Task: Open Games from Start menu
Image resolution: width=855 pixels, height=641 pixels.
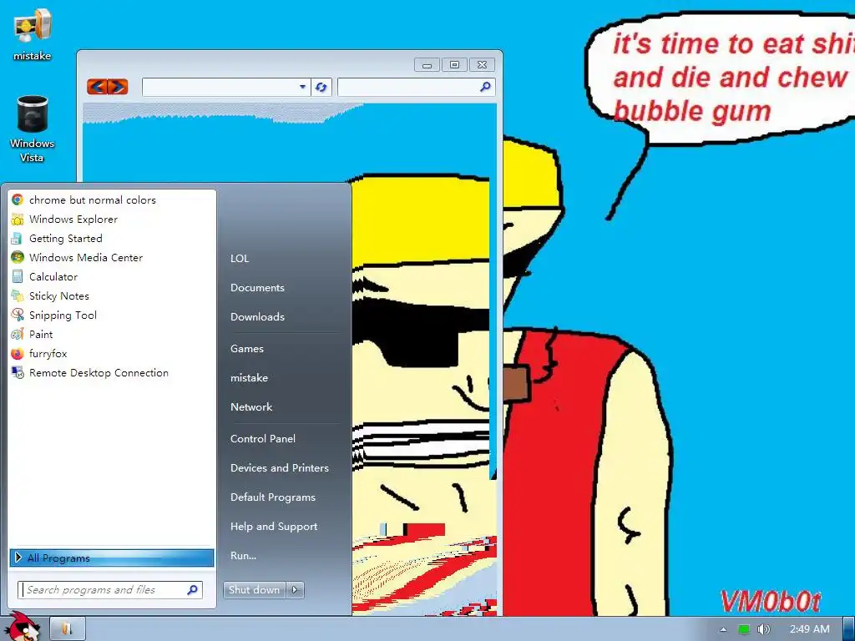Action: [x=247, y=348]
